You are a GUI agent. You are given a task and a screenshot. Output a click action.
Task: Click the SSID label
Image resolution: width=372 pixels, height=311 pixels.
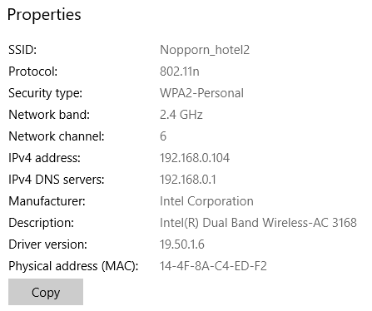coord(22,50)
